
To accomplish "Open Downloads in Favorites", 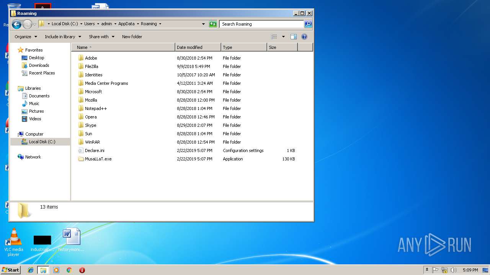I will point(39,65).
